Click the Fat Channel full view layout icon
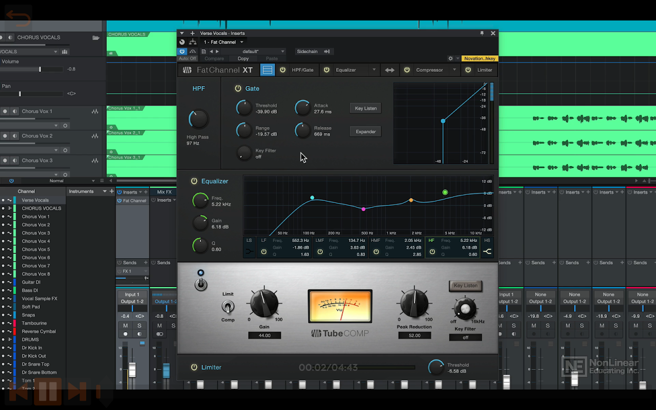Viewport: 656px width, 410px height. (267, 70)
